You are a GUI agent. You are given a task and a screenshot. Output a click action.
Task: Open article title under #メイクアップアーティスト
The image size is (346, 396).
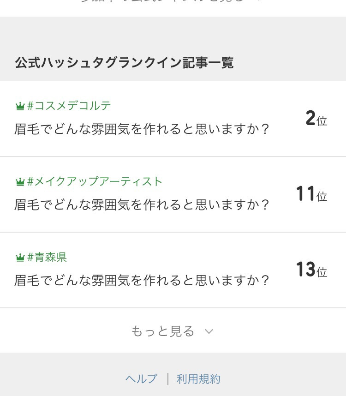coord(141,204)
